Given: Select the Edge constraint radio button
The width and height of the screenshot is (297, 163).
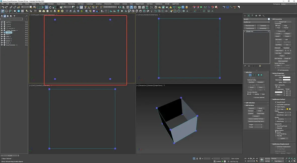Looking at the screenshot, I should coord(283,26).
